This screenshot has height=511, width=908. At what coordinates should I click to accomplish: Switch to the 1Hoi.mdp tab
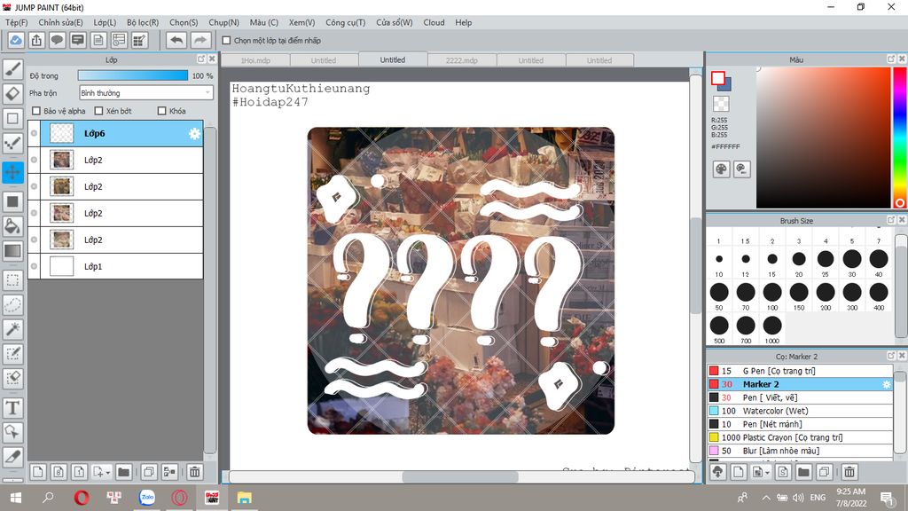point(256,60)
